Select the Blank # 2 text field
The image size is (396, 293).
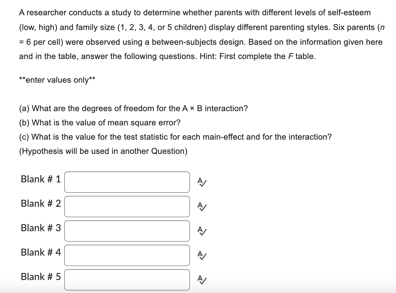[x=127, y=207]
